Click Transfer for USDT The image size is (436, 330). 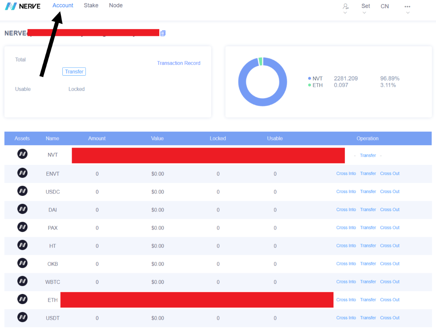368,318
